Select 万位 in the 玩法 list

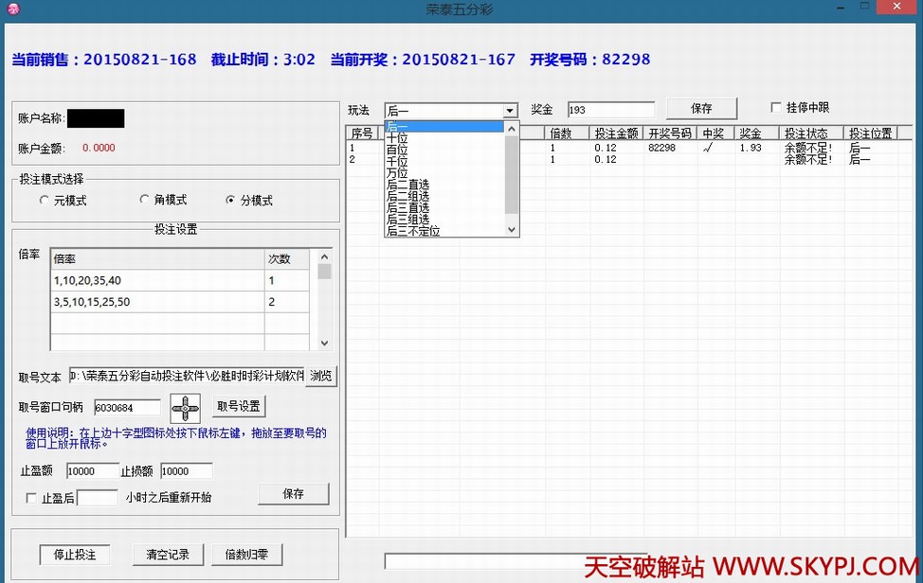tap(397, 173)
